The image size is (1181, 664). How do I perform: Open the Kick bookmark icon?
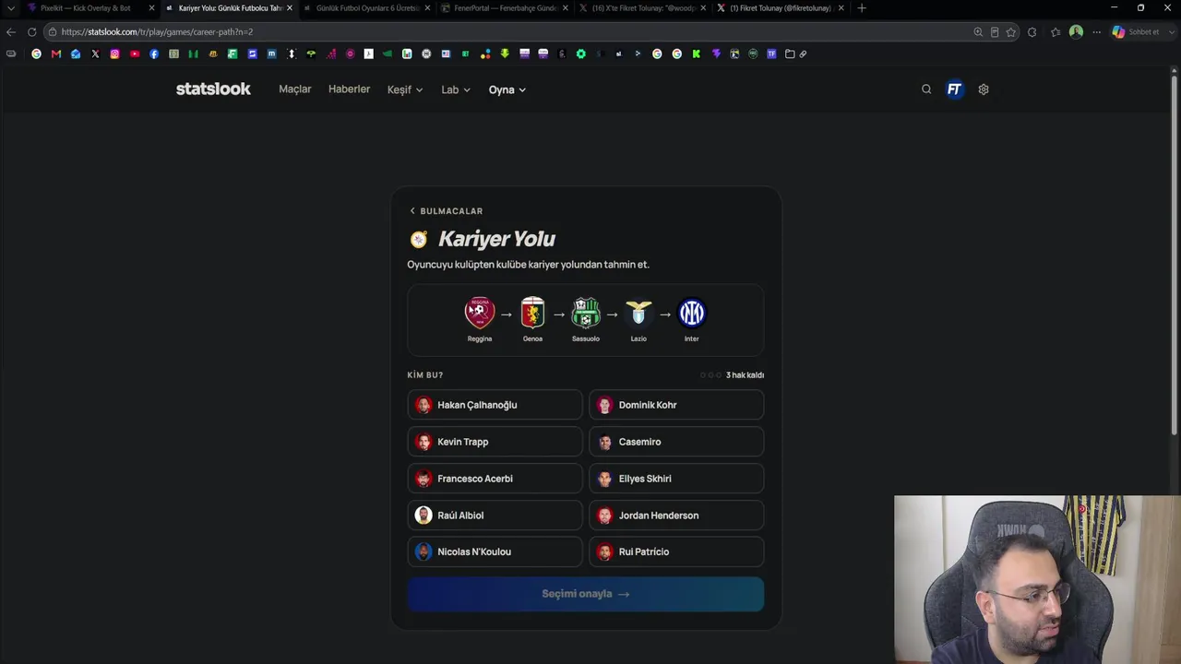(697, 53)
